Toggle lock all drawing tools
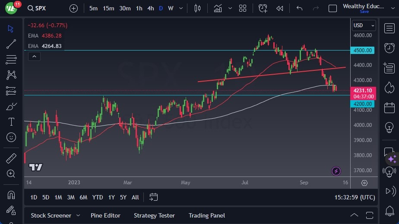399x224 pixels. (x=11, y=210)
